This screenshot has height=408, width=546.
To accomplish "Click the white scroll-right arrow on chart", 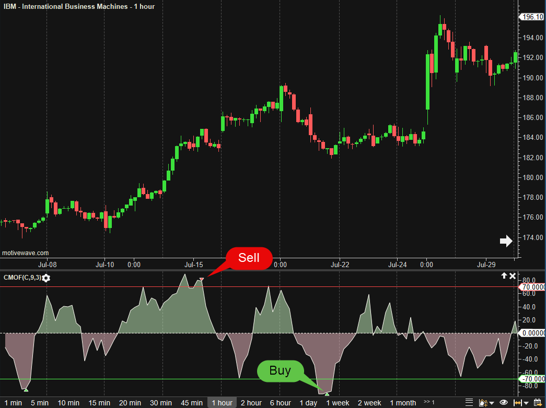I will (506, 241).
